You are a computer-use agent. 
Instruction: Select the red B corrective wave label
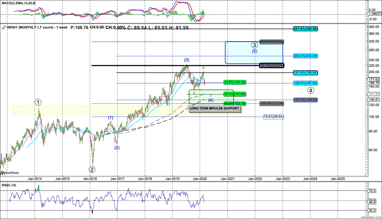[203, 68]
